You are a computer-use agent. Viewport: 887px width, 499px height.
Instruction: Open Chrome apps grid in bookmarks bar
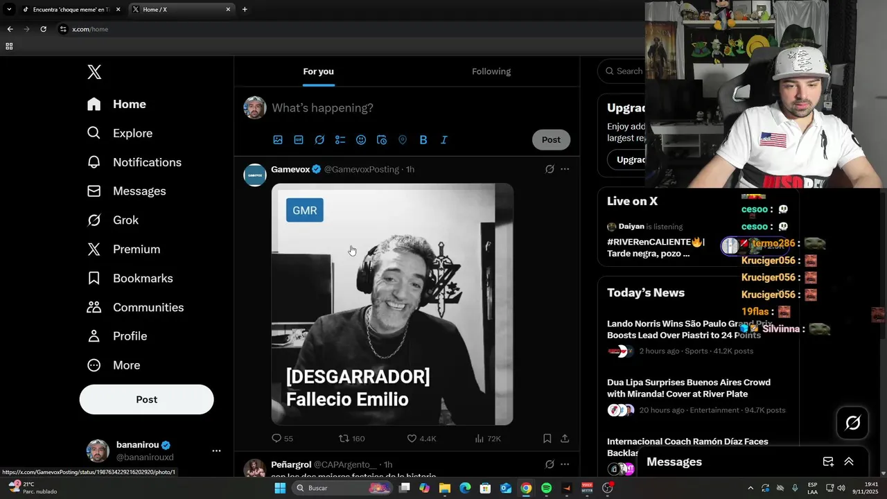point(9,46)
